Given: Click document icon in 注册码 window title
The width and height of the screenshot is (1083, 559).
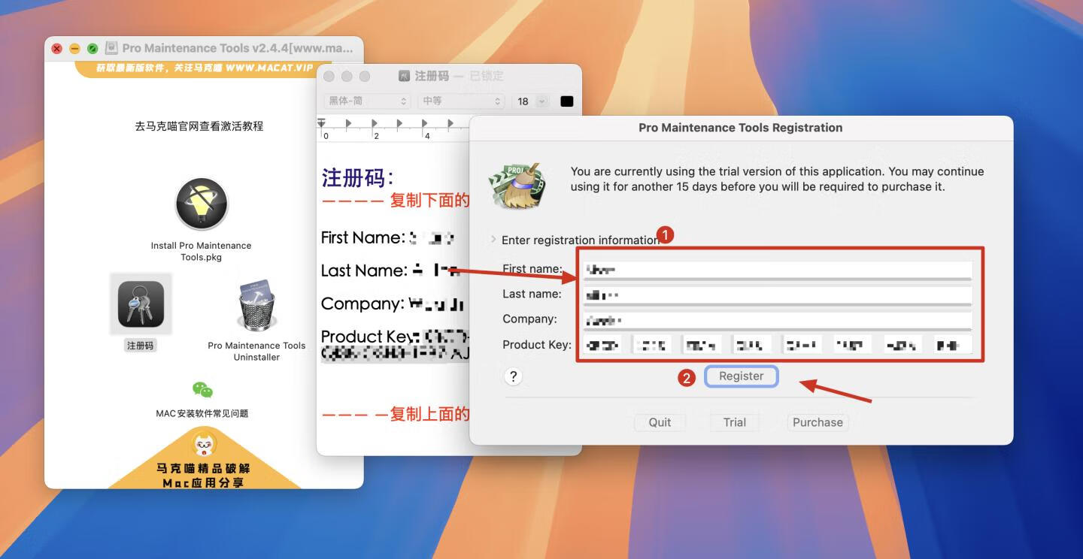Looking at the screenshot, I should [404, 76].
